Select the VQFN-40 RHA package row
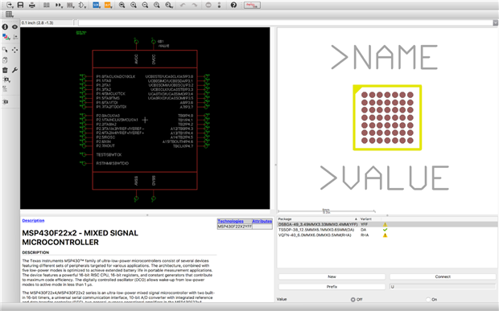The width and height of the screenshot is (499, 311). coord(387,235)
